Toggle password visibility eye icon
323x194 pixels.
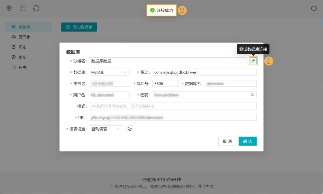[252, 95]
